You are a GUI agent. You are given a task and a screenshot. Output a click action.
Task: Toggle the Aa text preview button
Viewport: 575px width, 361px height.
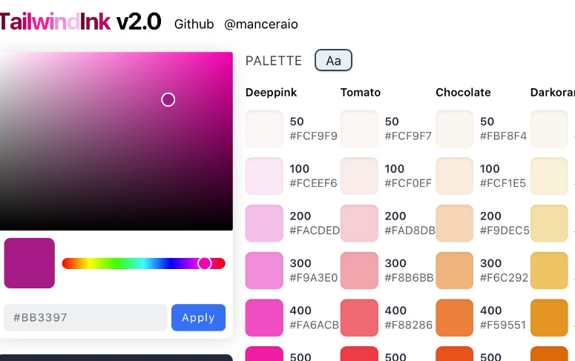click(333, 61)
